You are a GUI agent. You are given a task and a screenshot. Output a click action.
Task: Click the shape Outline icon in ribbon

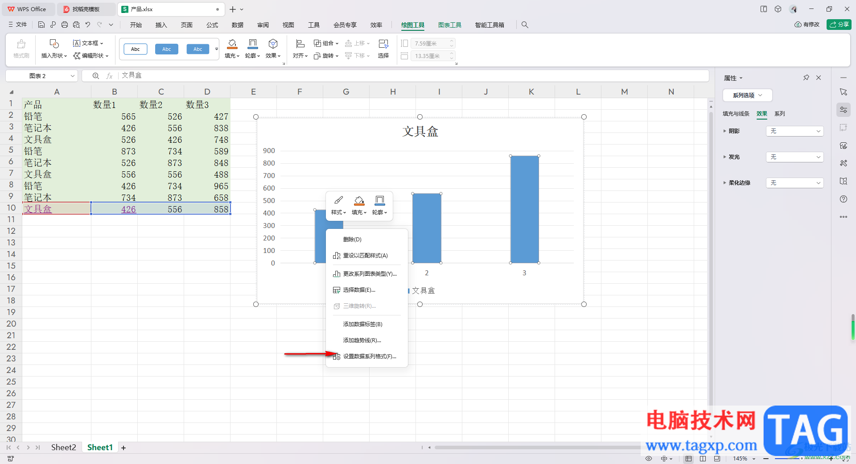pyautogui.click(x=252, y=44)
